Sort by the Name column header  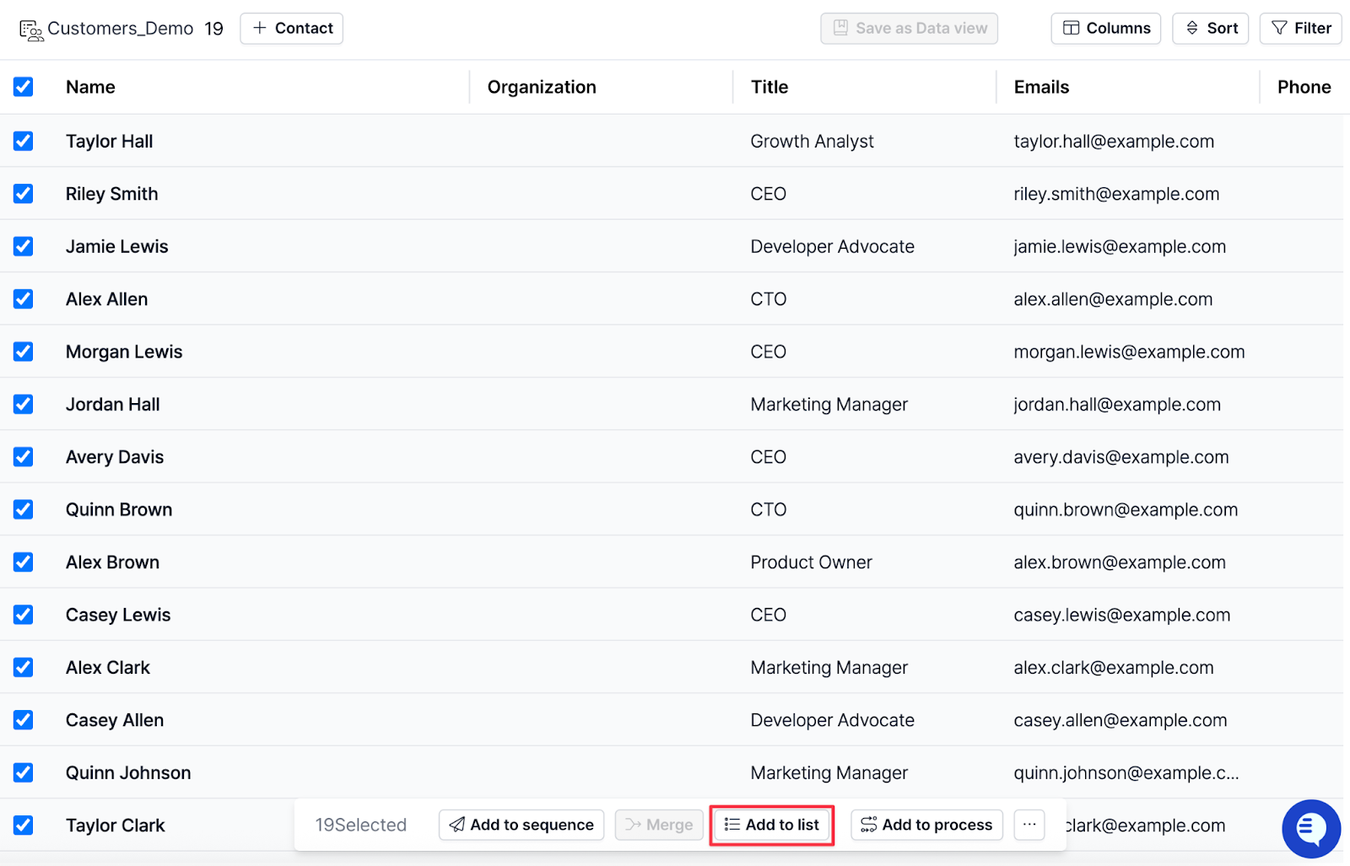90,86
